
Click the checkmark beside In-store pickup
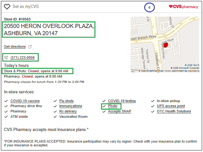(x=153, y=101)
